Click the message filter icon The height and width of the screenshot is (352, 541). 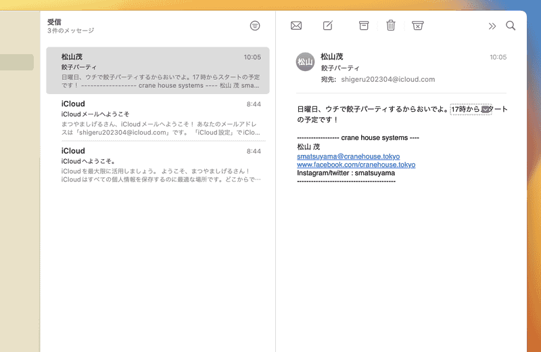coord(255,26)
